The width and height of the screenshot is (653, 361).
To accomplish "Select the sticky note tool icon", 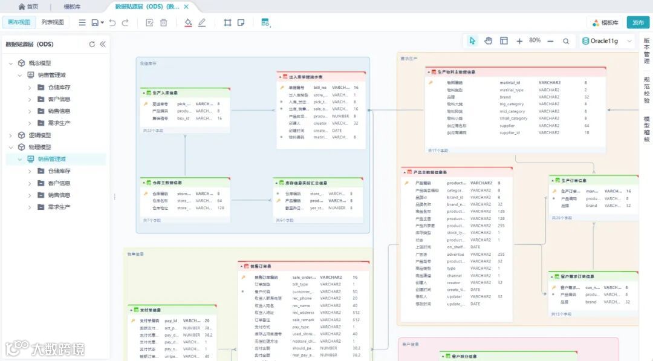I will (x=241, y=22).
